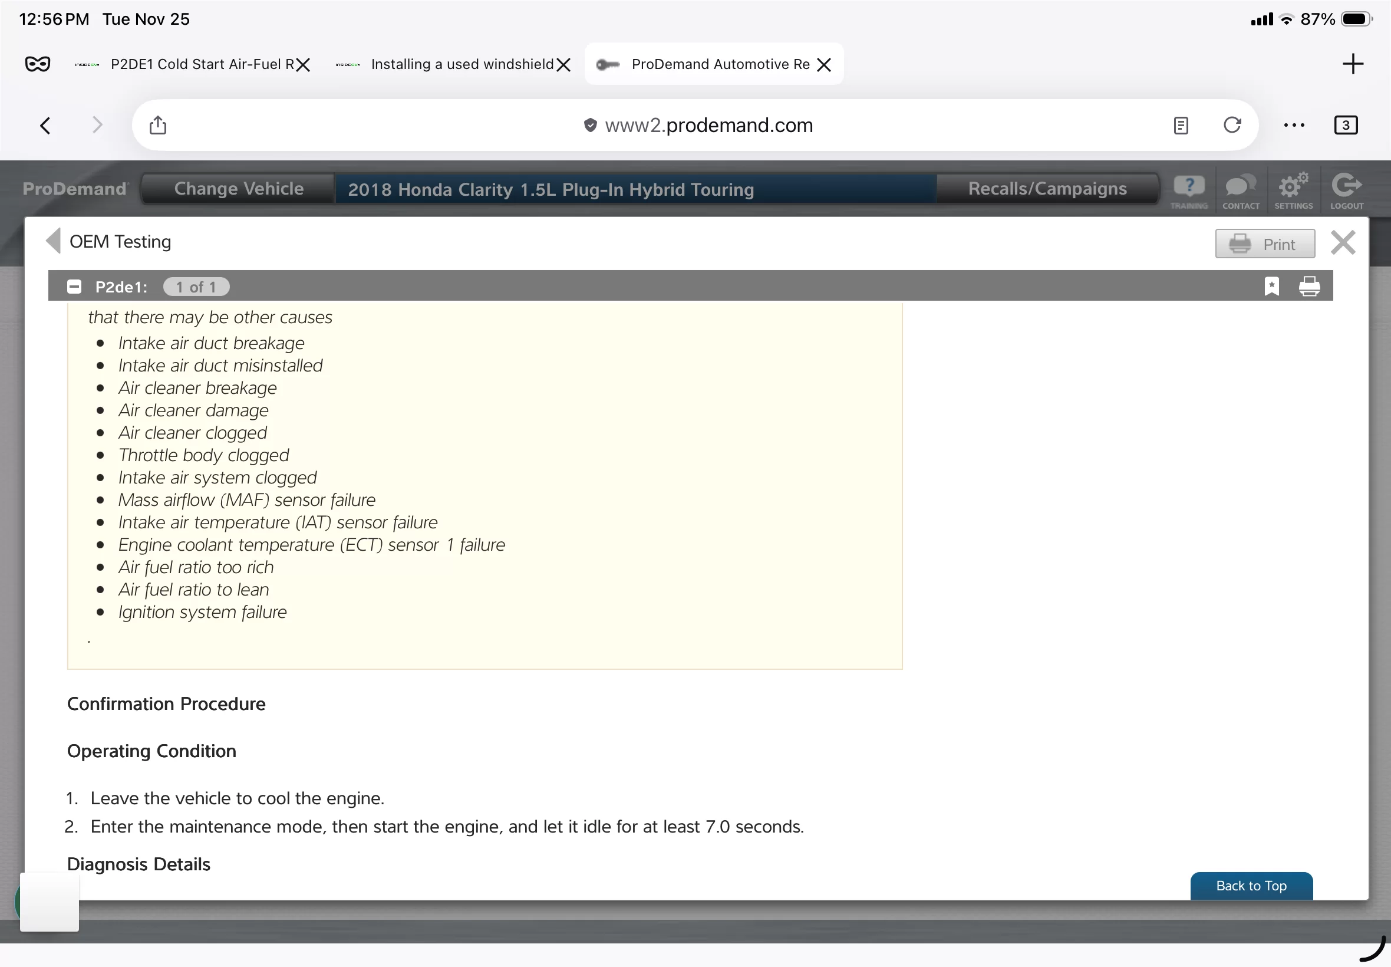This screenshot has width=1391, height=967.
Task: Reload the page with refresh icon
Action: pos(1232,126)
